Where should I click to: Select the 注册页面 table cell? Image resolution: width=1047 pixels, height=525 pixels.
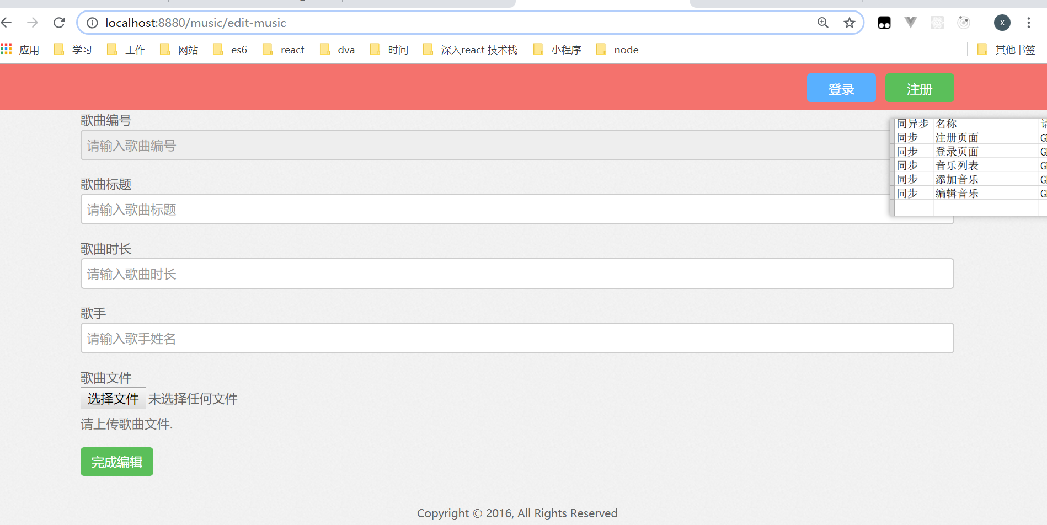[986, 137]
